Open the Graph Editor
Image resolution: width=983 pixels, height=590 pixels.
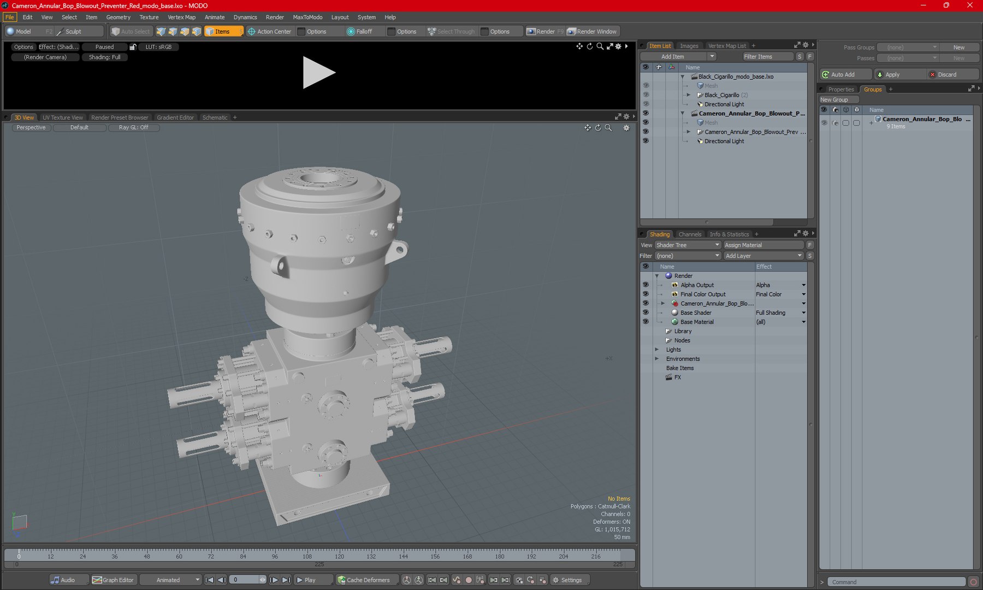pos(113,580)
